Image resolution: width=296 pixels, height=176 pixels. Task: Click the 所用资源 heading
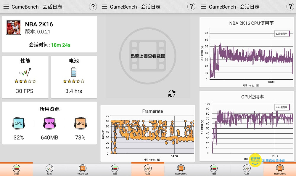[49, 109]
